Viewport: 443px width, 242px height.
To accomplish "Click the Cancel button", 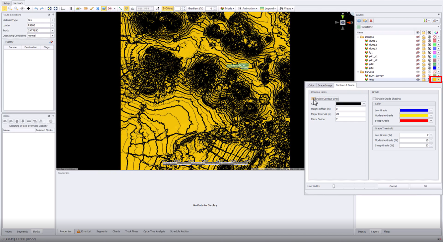I will click(x=393, y=186).
